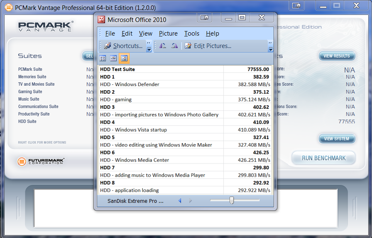
Task: Open the File menu
Action: (x=110, y=34)
